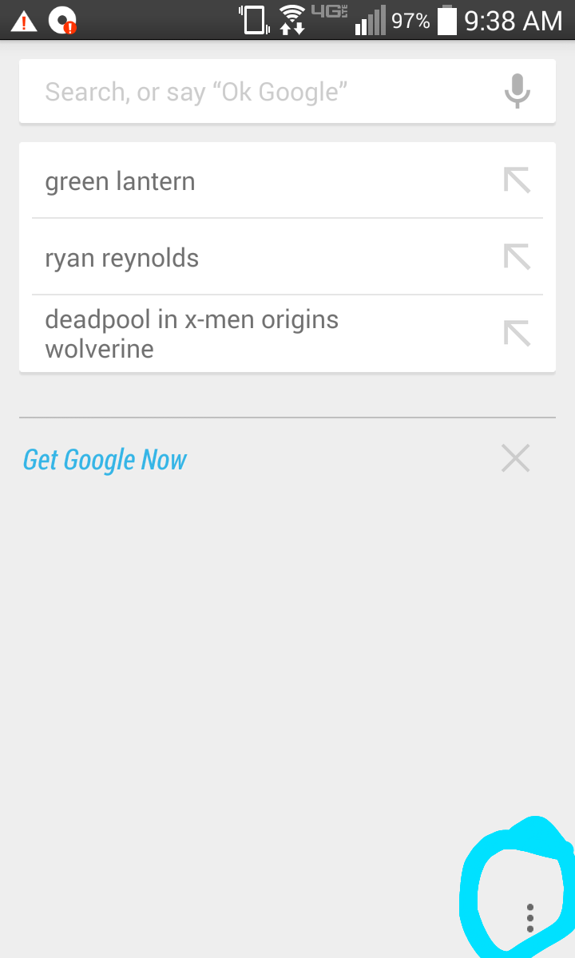Screen dimensions: 575x958
Task: Open the Get Google Now link
Action: [105, 460]
